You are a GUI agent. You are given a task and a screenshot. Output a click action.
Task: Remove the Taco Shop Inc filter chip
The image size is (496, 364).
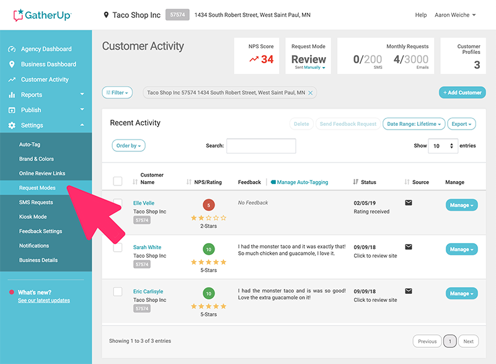tap(311, 92)
